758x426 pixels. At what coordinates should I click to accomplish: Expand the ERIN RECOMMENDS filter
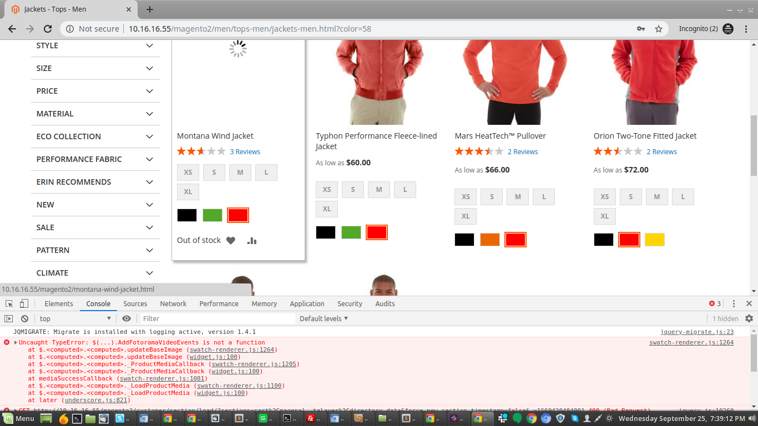pyautogui.click(x=95, y=182)
